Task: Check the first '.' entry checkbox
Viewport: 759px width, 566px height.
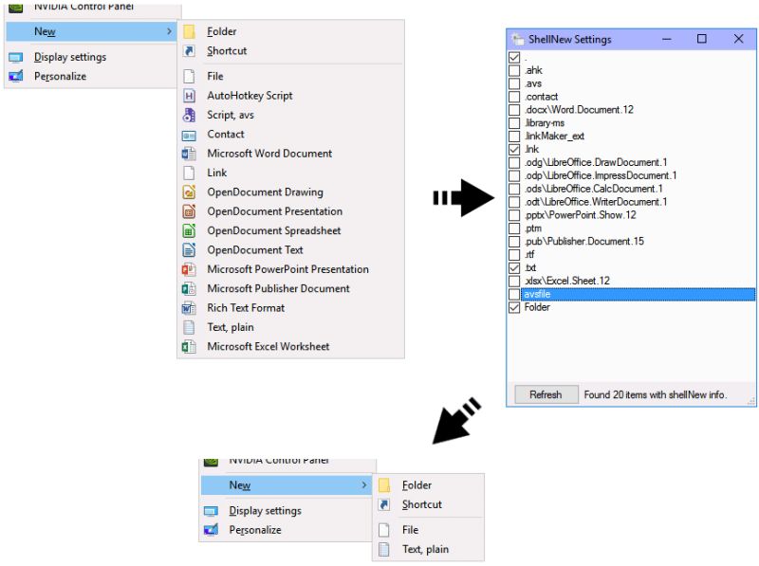Action: tap(514, 58)
